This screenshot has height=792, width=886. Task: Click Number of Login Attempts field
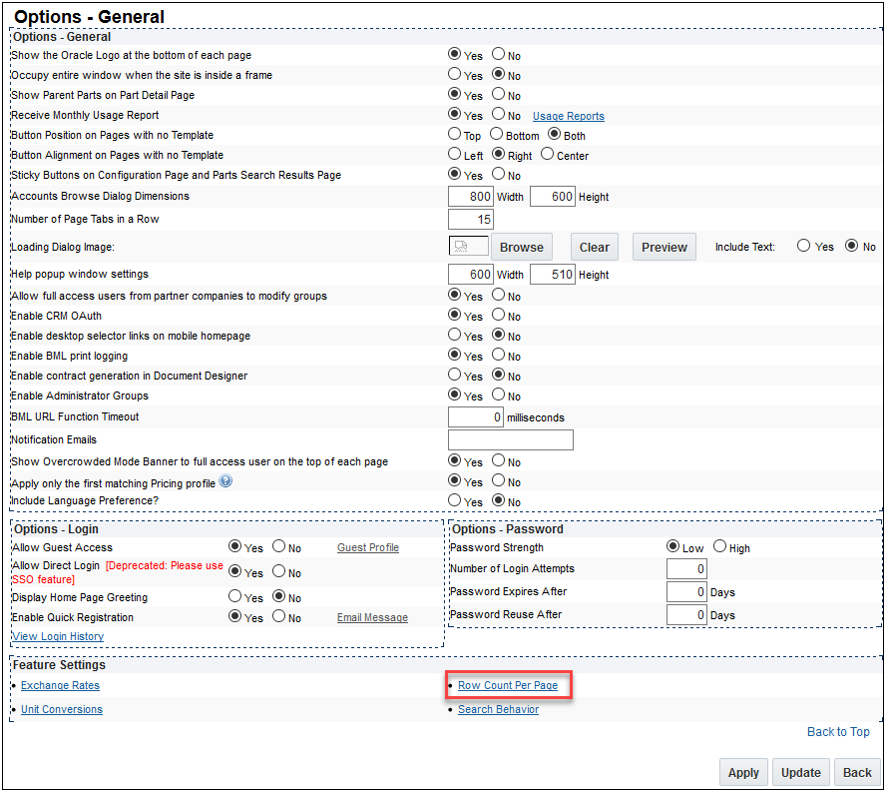tap(686, 569)
